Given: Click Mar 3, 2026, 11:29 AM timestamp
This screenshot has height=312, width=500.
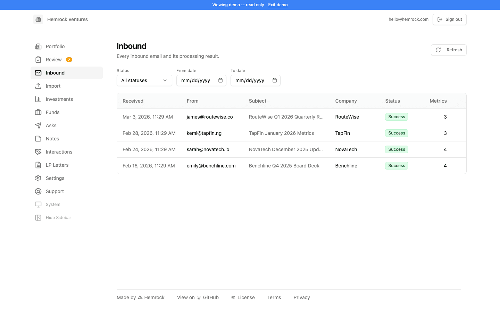Looking at the screenshot, I should 148,117.
